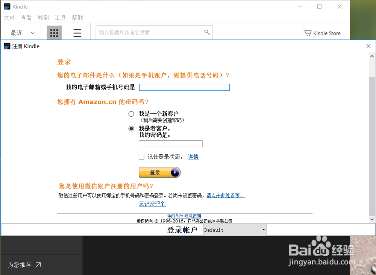The width and height of the screenshot is (376, 275).
Task: Tick the 记住登录状态 checkbox
Action: tap(141, 157)
